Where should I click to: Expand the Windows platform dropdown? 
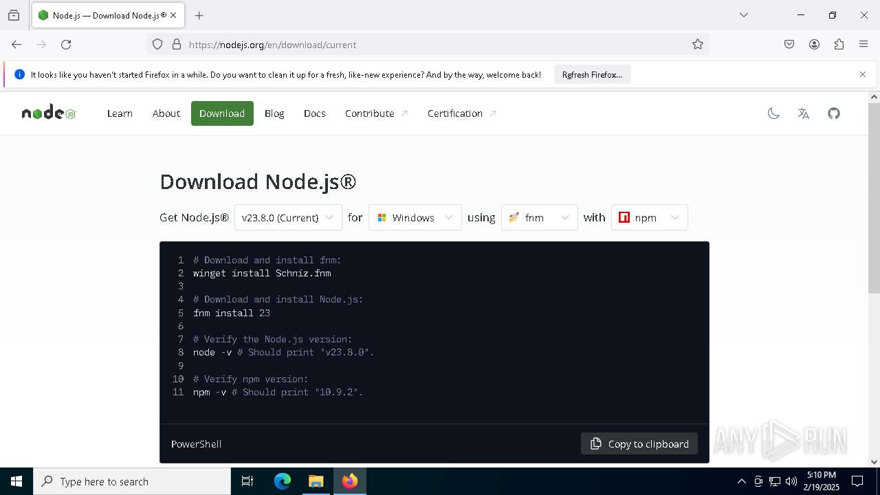(x=415, y=217)
